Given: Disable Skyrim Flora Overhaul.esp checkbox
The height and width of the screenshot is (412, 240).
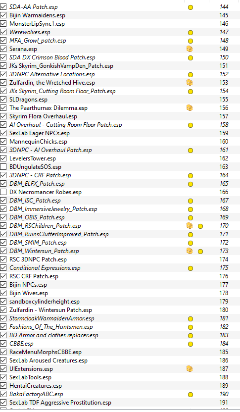Looking at the screenshot, I should 3,116.
